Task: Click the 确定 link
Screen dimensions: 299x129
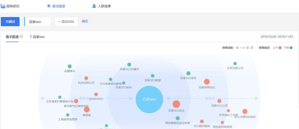Action: 85,21
